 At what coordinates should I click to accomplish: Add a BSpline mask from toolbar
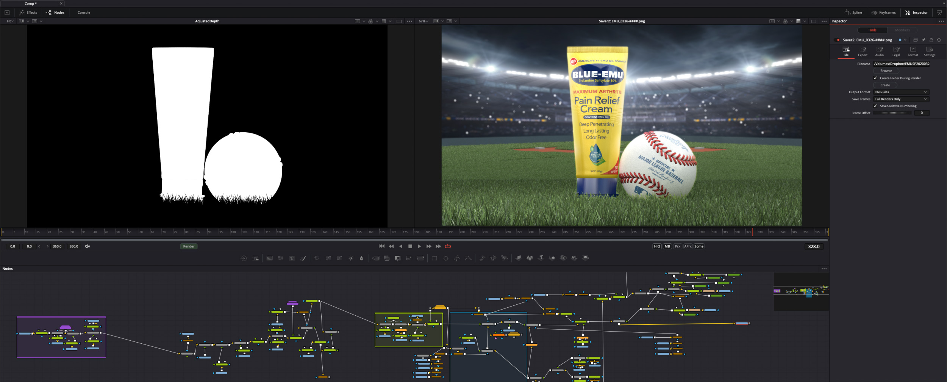tap(468, 258)
